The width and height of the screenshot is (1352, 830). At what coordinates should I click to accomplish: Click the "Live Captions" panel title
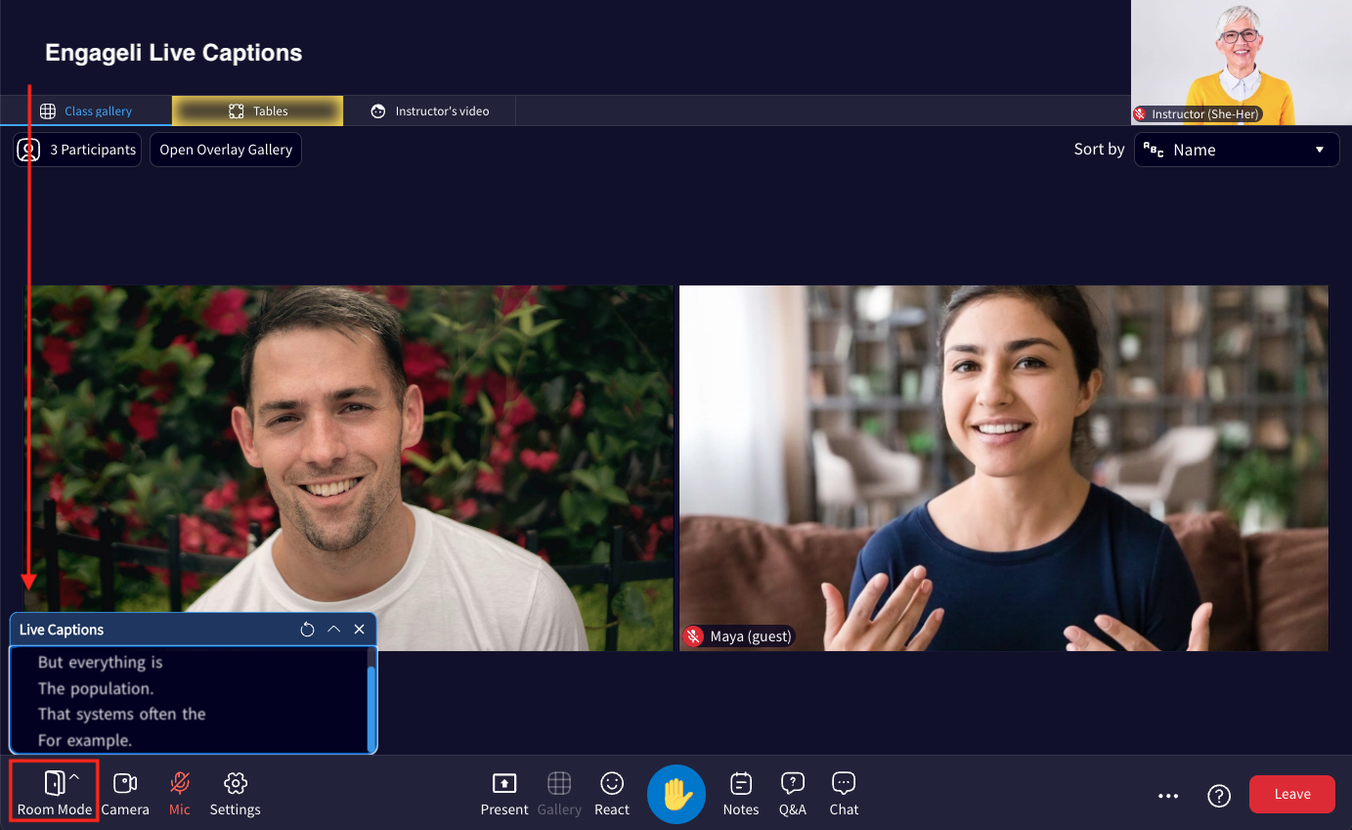click(62, 630)
